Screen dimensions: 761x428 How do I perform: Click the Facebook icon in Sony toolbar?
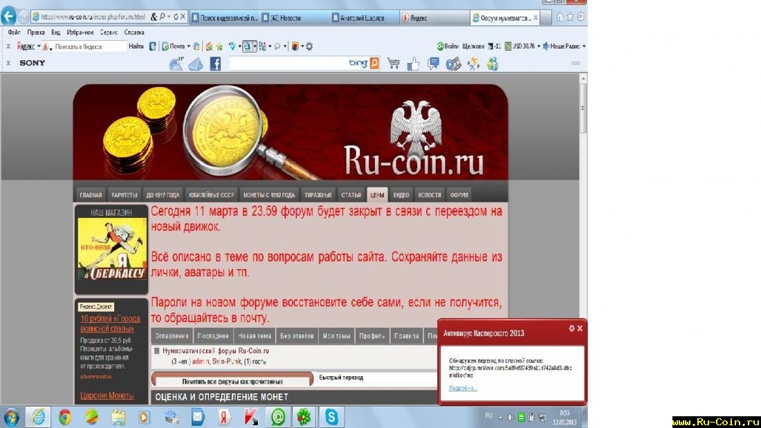tap(215, 64)
